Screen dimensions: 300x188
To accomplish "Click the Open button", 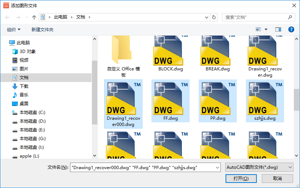I will [x=241, y=179].
